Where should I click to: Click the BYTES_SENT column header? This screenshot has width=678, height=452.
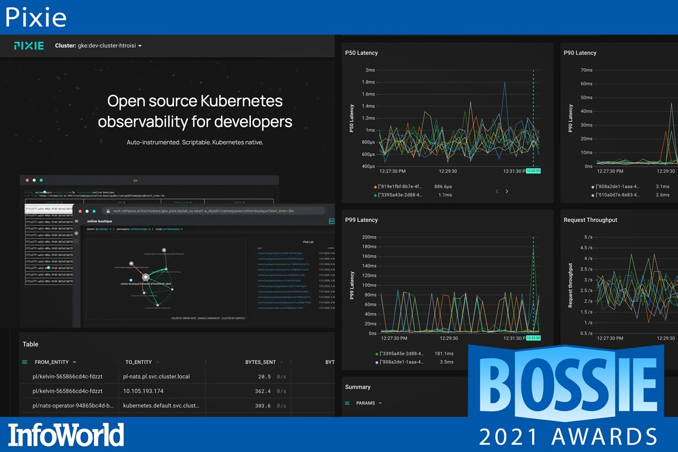[260, 362]
